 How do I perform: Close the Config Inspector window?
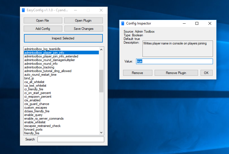point(210,23)
